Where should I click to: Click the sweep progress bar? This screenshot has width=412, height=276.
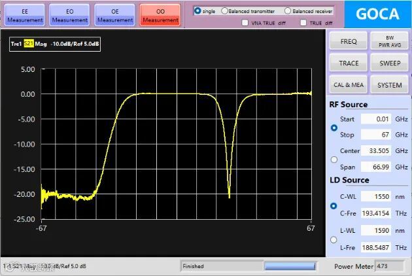290,266
